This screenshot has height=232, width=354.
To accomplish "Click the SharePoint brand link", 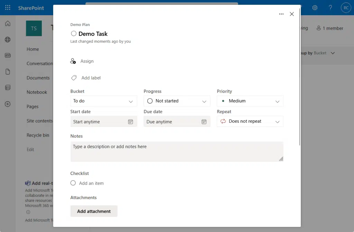I will pos(31,8).
